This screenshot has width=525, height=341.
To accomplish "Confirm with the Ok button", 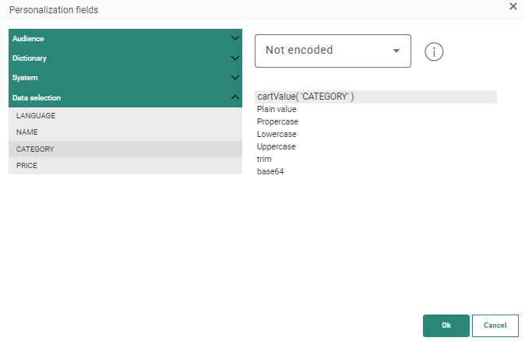I will pos(446,325).
